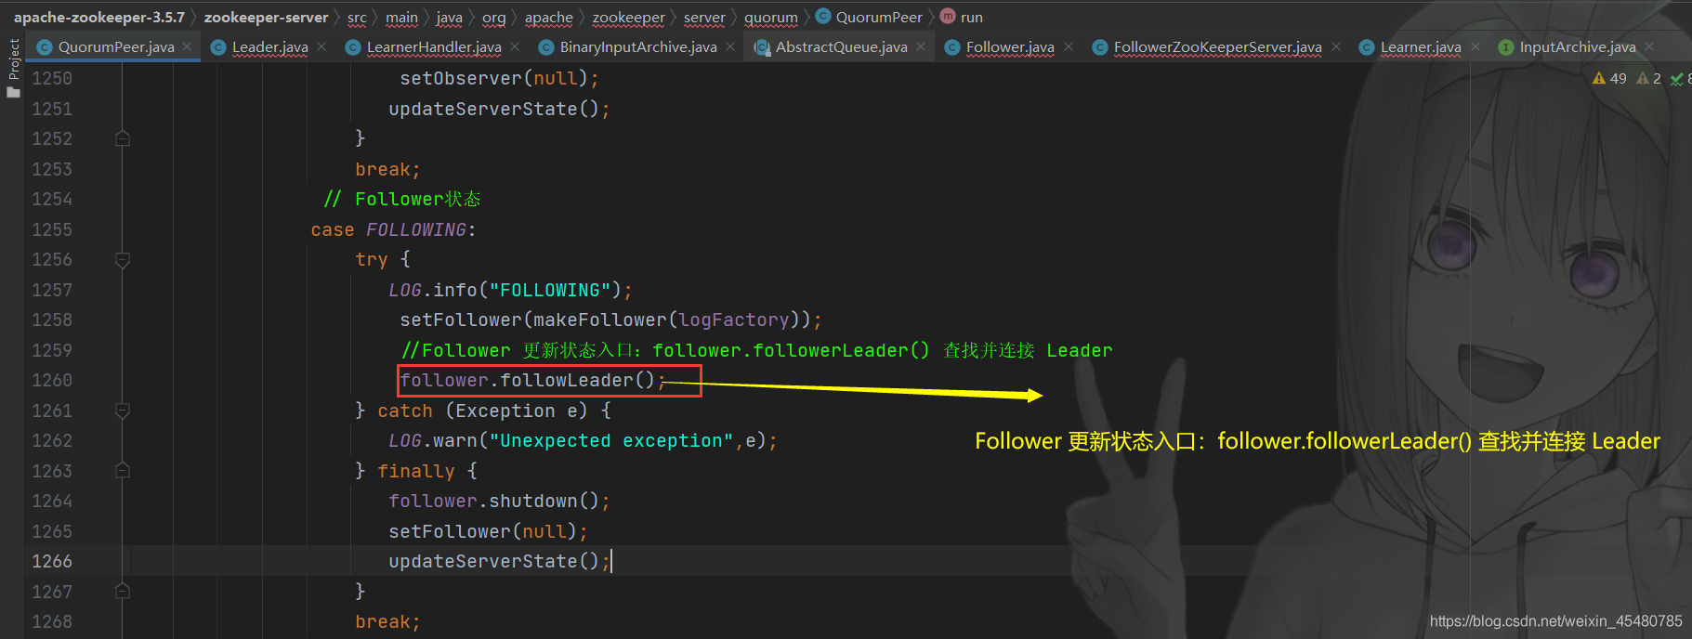
Task: Click follower.shutdown() on line 1264
Action: click(499, 501)
